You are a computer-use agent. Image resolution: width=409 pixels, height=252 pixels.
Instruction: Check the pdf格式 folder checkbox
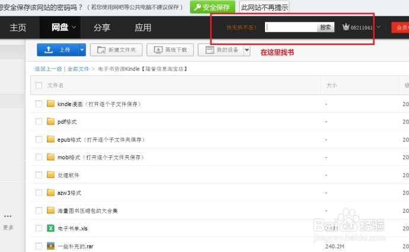click(x=39, y=122)
